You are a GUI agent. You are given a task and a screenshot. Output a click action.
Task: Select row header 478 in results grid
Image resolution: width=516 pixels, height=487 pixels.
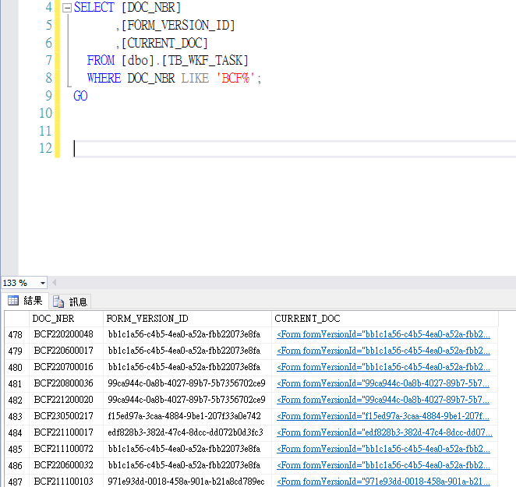click(x=17, y=334)
